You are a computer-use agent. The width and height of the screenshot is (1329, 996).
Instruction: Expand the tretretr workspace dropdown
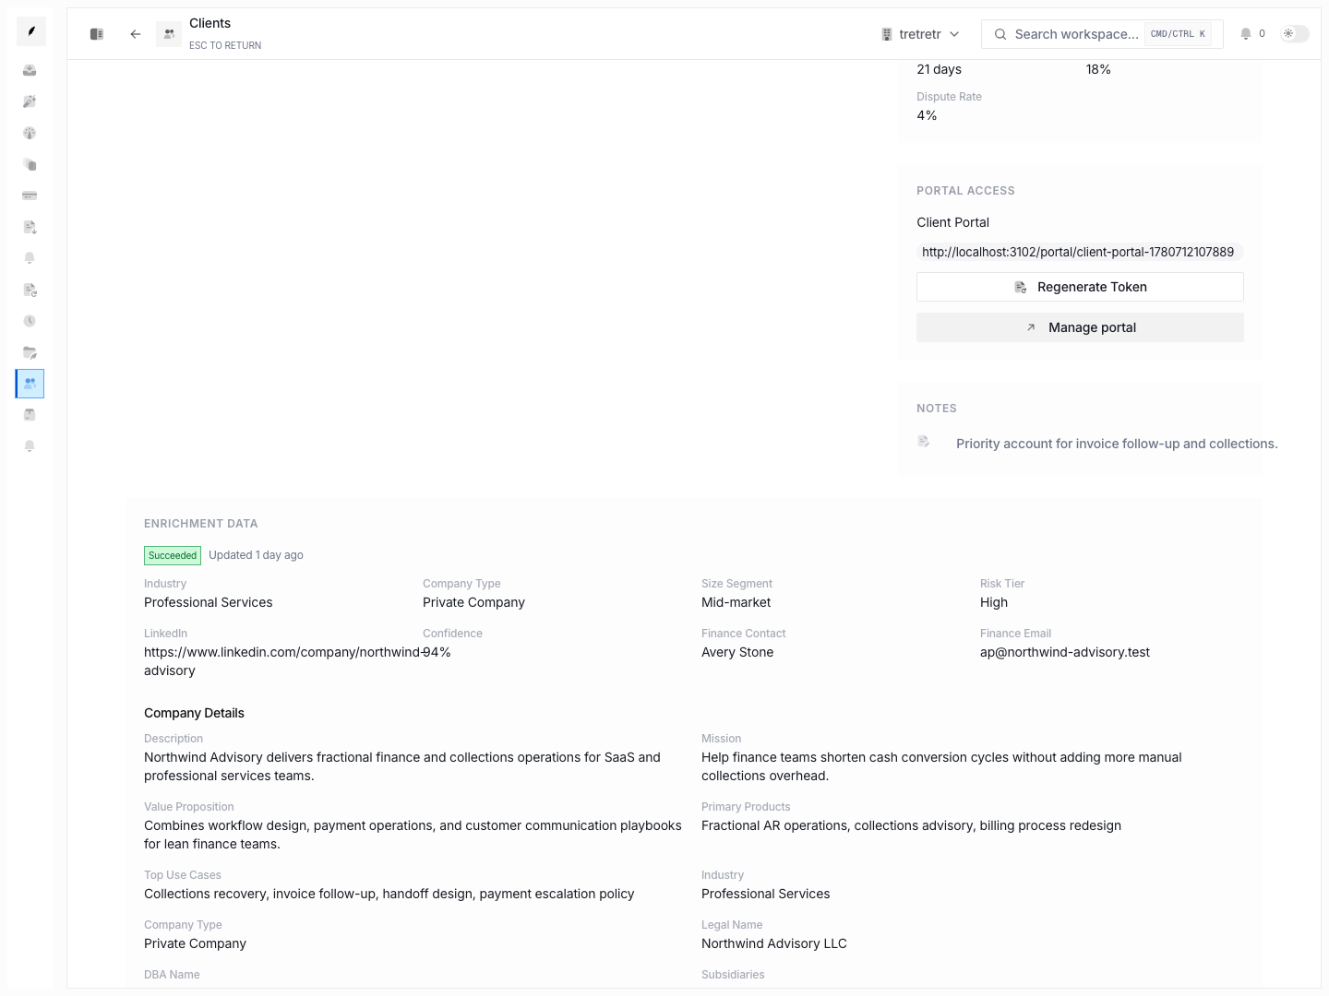pyautogui.click(x=921, y=34)
